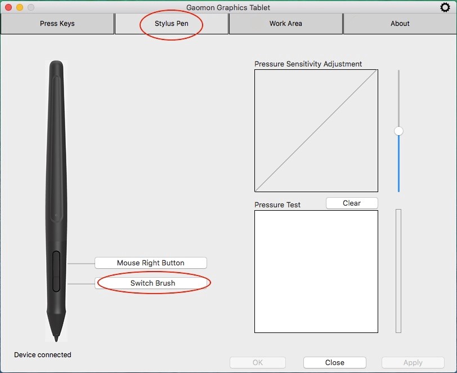Click the Gaomon Graphics Tablet window title

pyautogui.click(x=228, y=7)
